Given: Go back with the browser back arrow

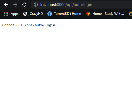Looking at the screenshot, I should pyautogui.click(x=6, y=5).
